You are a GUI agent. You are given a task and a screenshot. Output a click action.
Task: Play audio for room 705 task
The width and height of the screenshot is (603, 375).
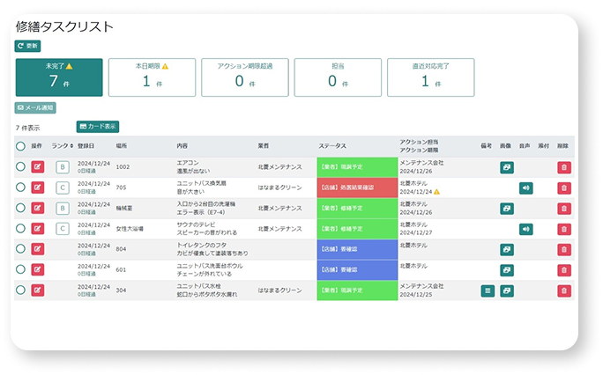525,187
